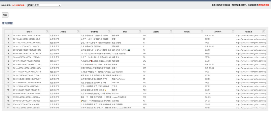The width and height of the screenshot is (271, 115).
Task: Click note ID 6814d7b0000000000b01684b
Action: click(31, 35)
